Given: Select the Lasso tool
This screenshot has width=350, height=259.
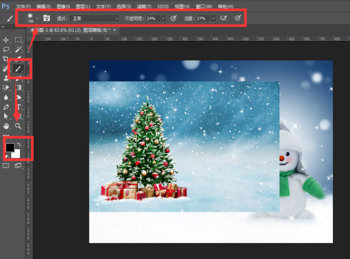Looking at the screenshot, I should click(x=6, y=49).
